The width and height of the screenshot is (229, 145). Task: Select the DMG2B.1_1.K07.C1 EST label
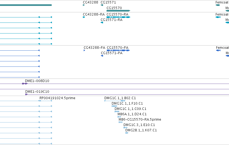tap(141, 130)
